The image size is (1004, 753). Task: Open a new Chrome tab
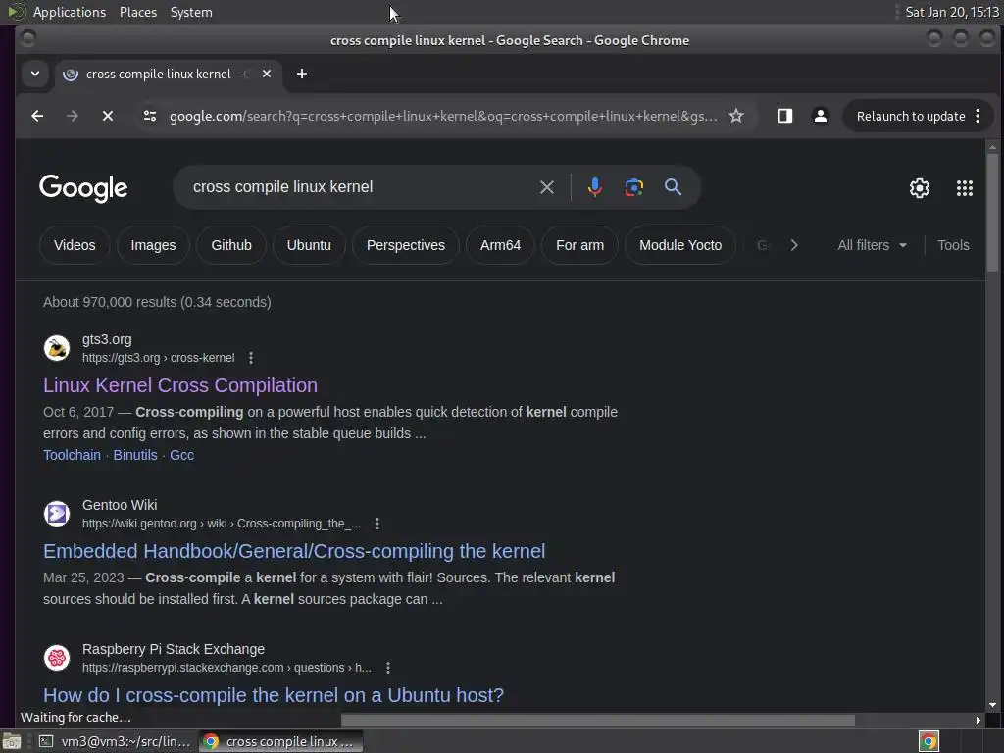pos(302,74)
